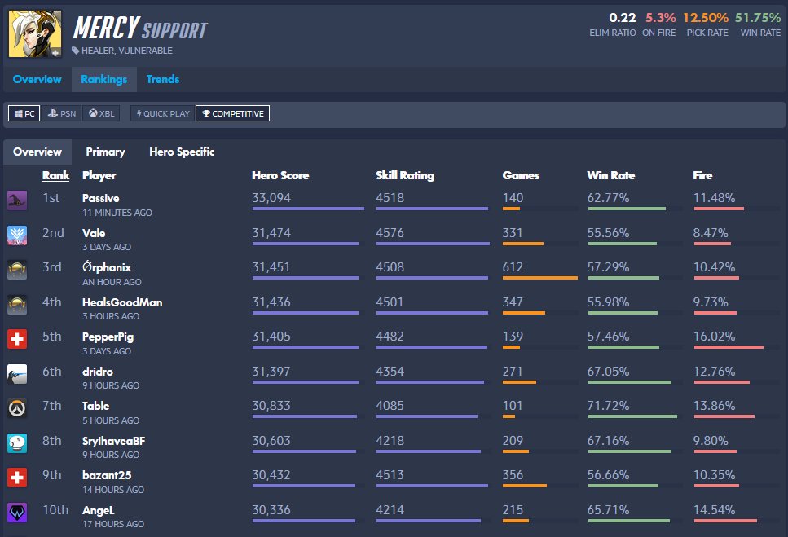Click SryIhaveaBF's fire value 9.80%
This screenshot has height=537, width=788.
point(711,441)
